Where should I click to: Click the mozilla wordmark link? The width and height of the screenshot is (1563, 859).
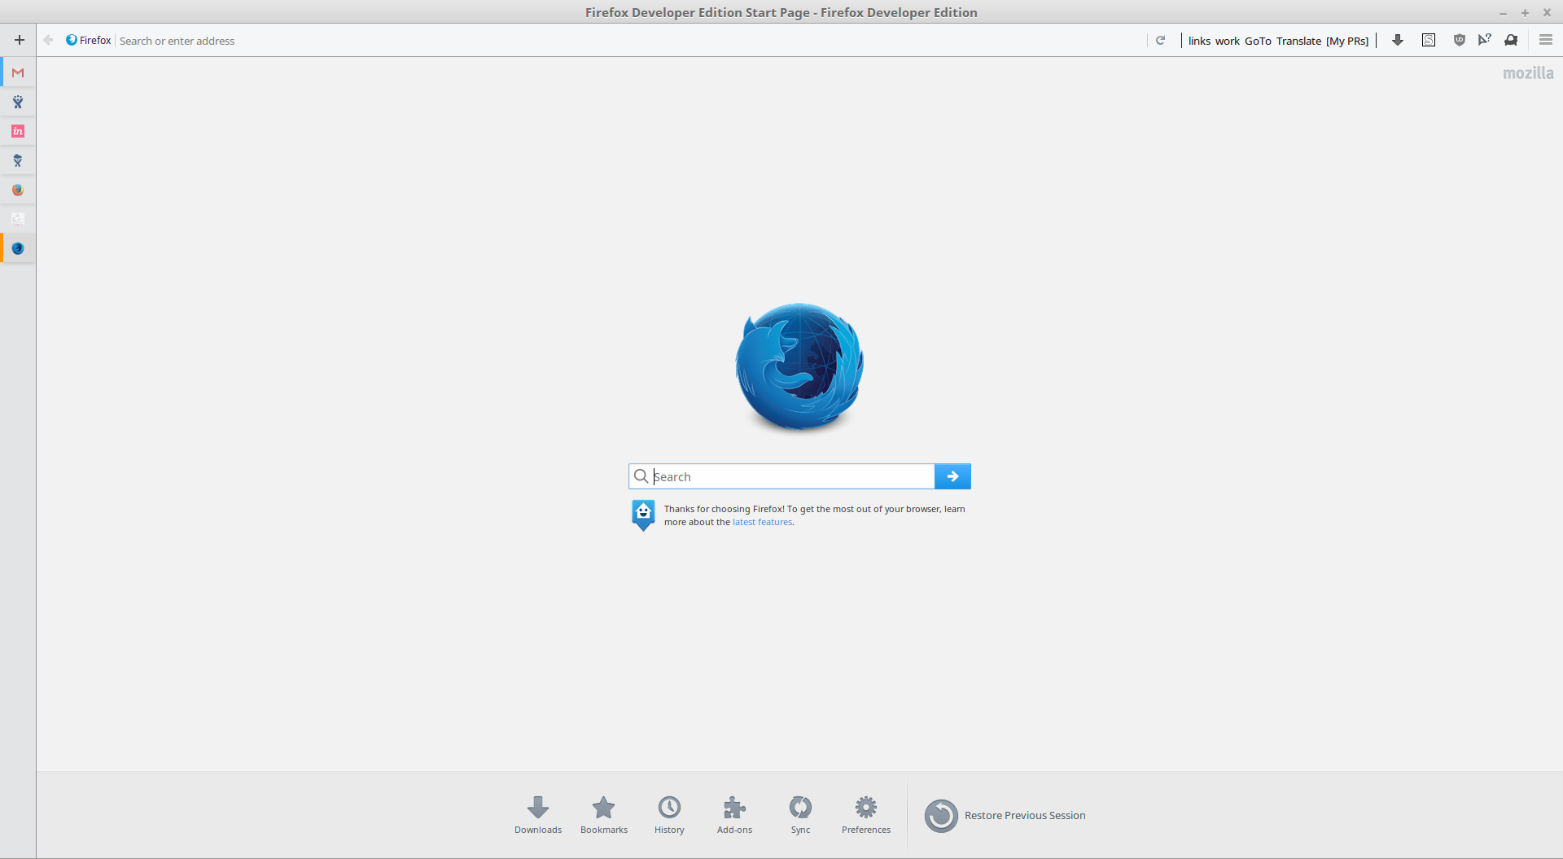pos(1528,73)
